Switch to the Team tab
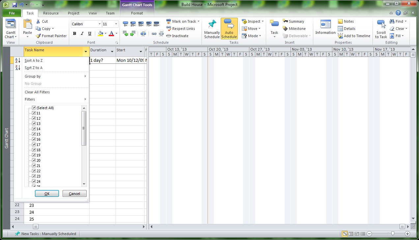 tap(110, 13)
